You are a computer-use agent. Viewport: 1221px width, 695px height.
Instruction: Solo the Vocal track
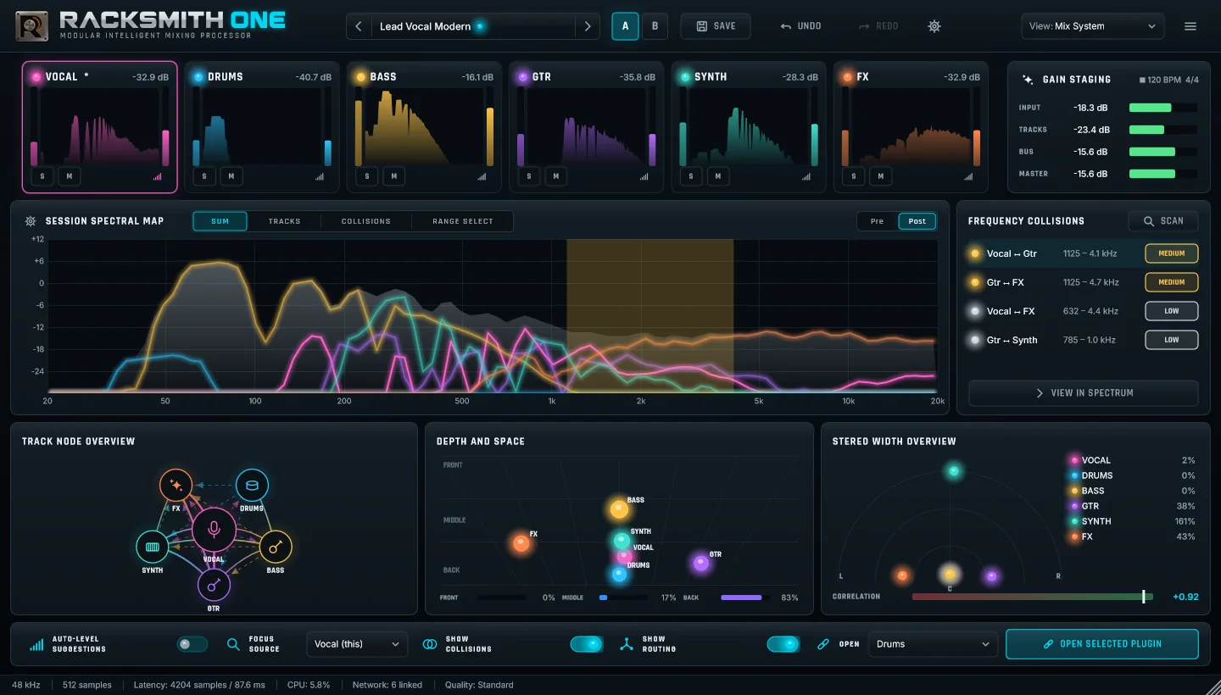(x=42, y=176)
